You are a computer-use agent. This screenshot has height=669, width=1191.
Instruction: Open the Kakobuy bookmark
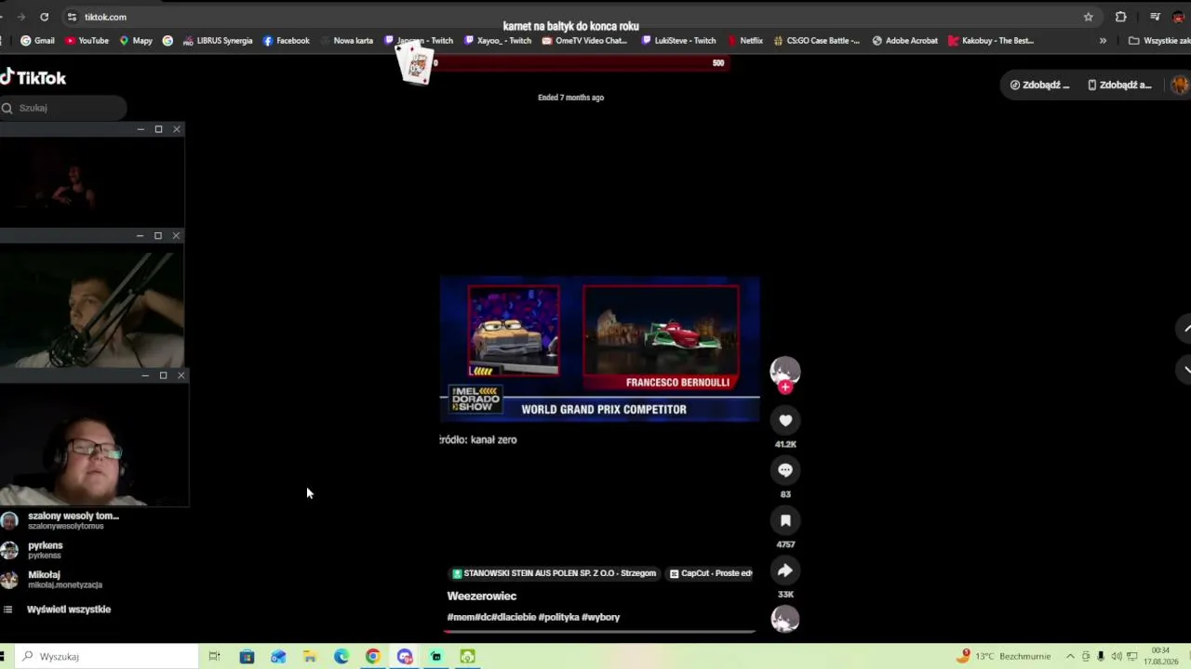pos(991,41)
